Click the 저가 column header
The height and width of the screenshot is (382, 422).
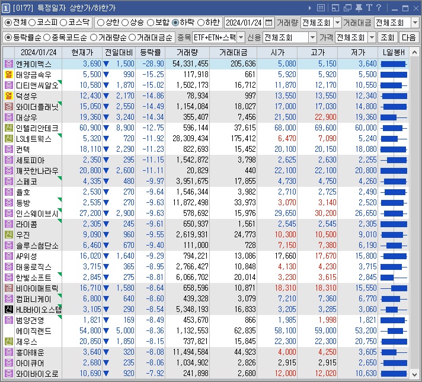[358, 53]
